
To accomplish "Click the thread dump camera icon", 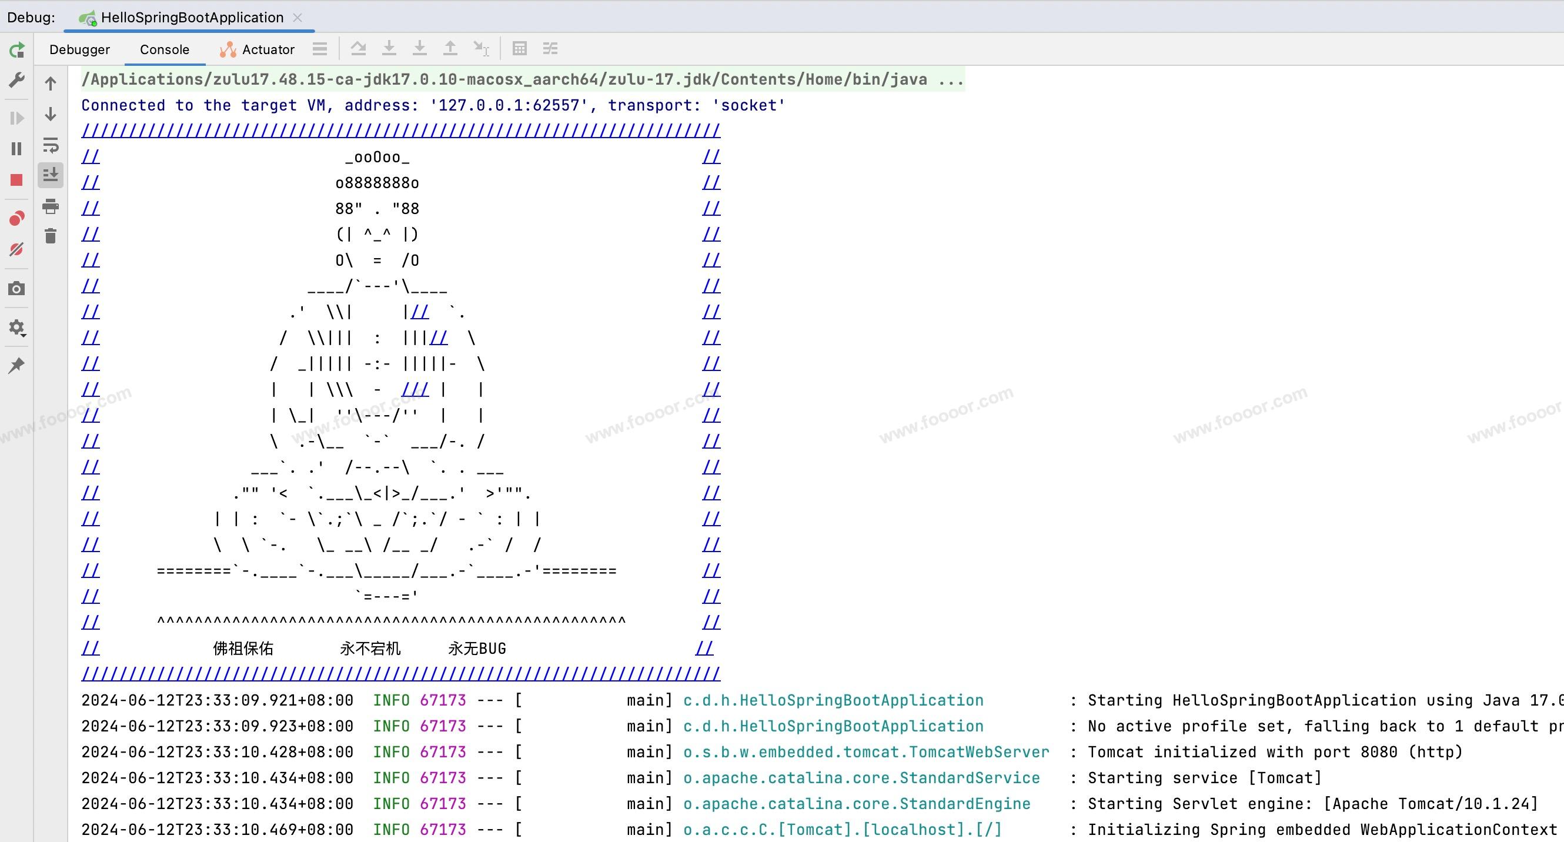I will [17, 289].
